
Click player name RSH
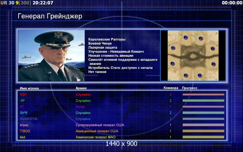(23, 94)
